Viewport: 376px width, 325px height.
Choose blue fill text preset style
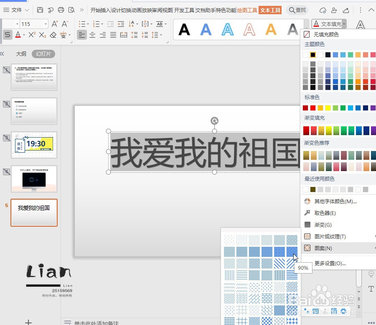coord(206,30)
